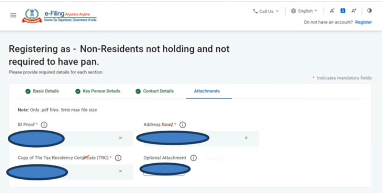Toggle high contrast mode

click(369, 11)
